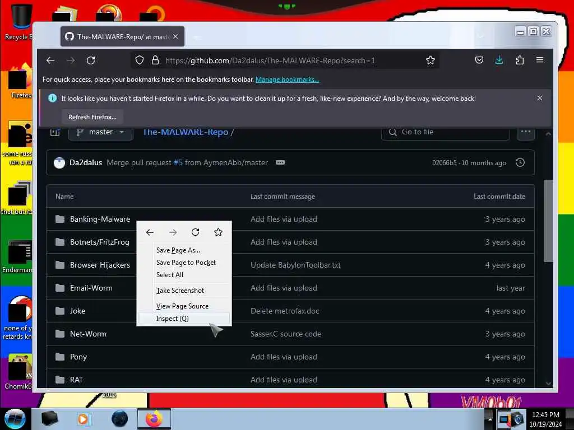574x430 pixels.
Task: Choose Save Page As... in context menu
Action: [178, 250]
